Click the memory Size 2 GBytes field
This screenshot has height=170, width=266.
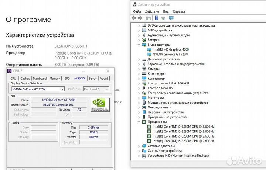click(x=93, y=128)
